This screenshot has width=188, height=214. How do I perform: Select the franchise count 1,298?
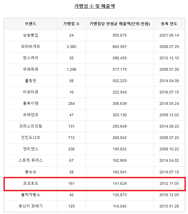[71, 69]
